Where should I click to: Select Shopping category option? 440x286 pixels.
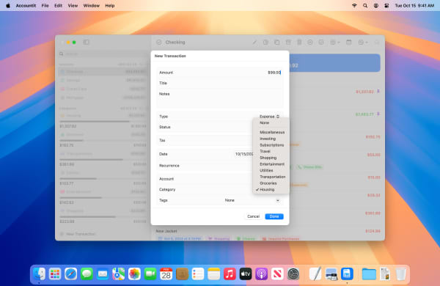pos(271,158)
